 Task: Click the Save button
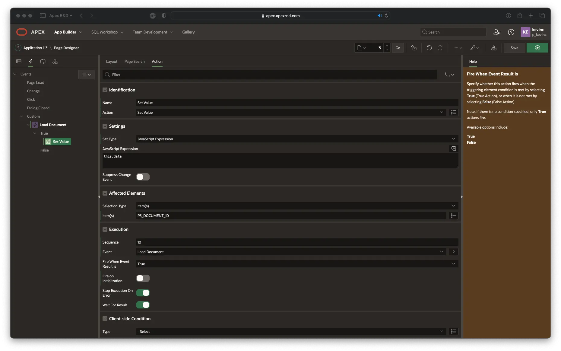514,48
